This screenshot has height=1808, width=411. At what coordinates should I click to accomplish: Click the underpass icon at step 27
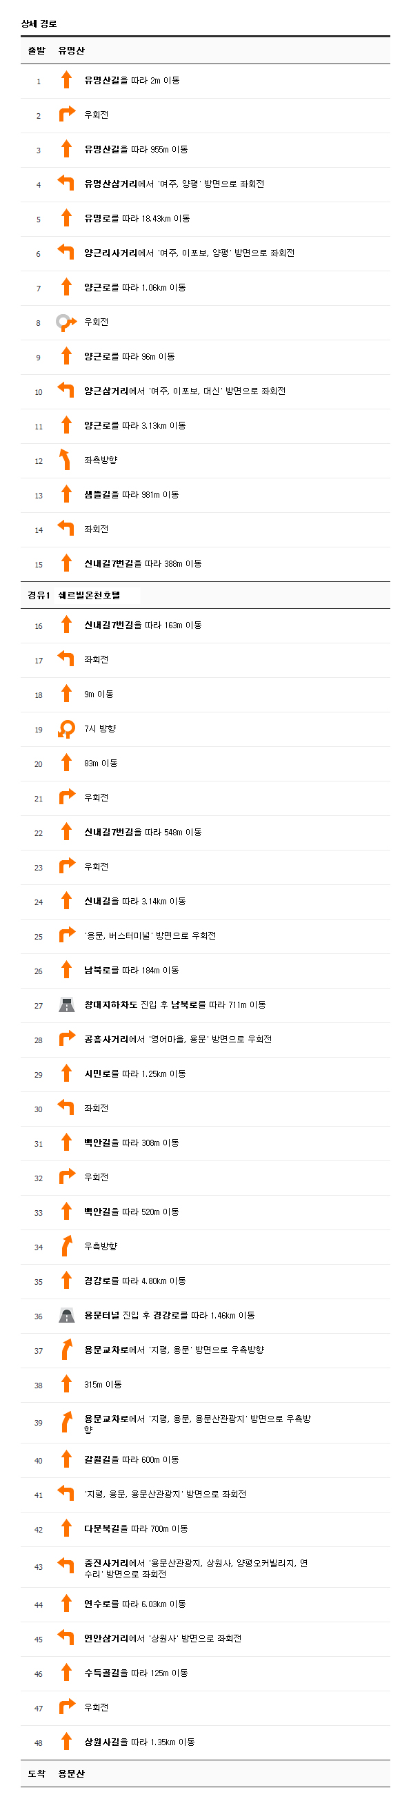click(67, 1005)
